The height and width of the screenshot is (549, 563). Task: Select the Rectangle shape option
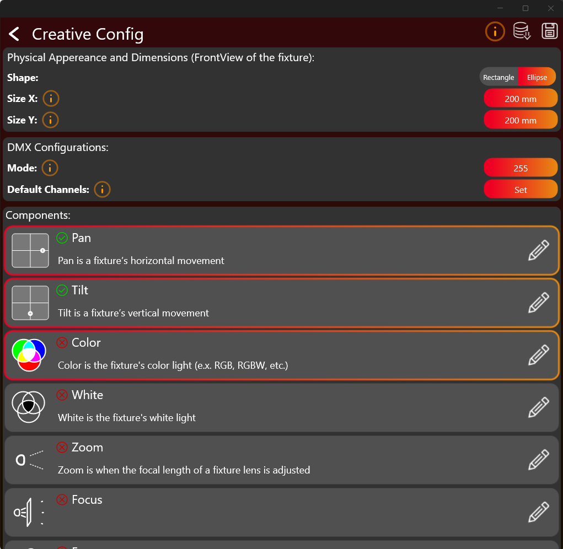(x=498, y=77)
